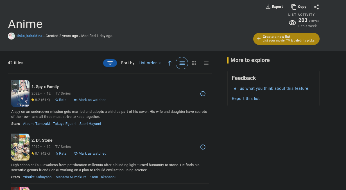The width and height of the screenshot is (346, 190).
Task: Switch to grid view
Action: [x=194, y=63]
